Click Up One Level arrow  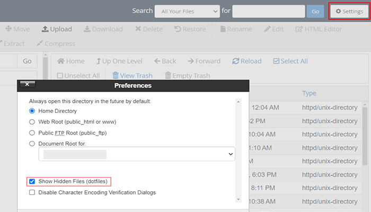click(x=99, y=61)
